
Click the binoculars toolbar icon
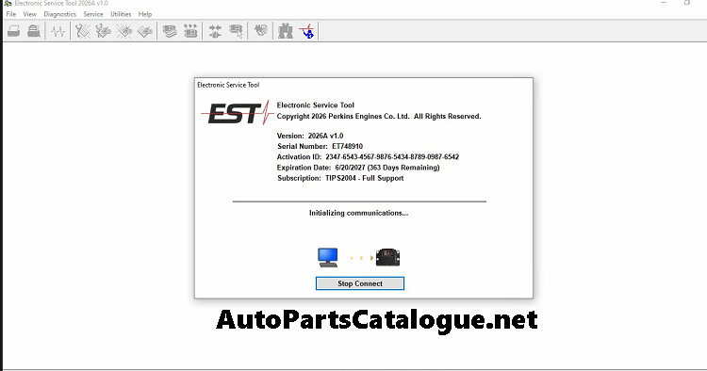[285, 31]
